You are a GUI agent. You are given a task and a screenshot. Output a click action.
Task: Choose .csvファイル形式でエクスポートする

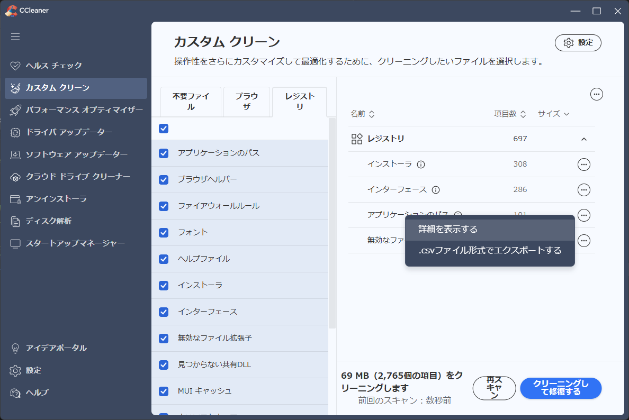[490, 251]
